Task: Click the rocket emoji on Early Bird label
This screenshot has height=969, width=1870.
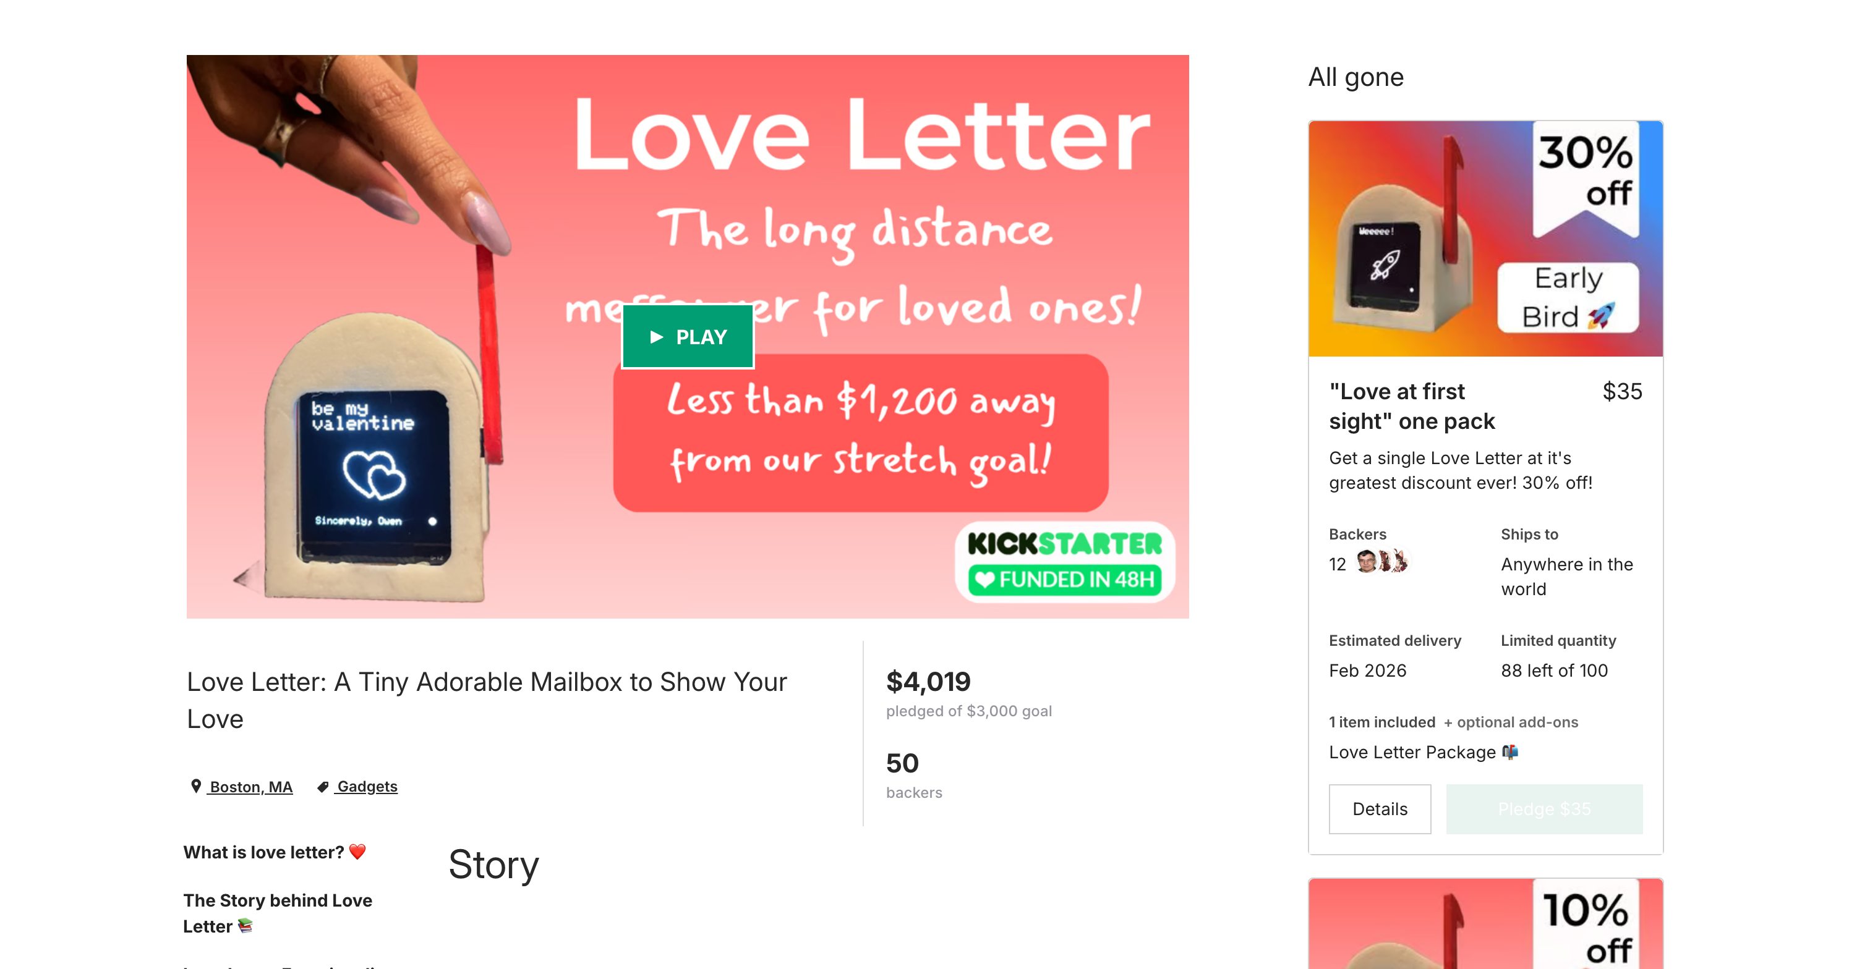Action: click(x=1602, y=316)
